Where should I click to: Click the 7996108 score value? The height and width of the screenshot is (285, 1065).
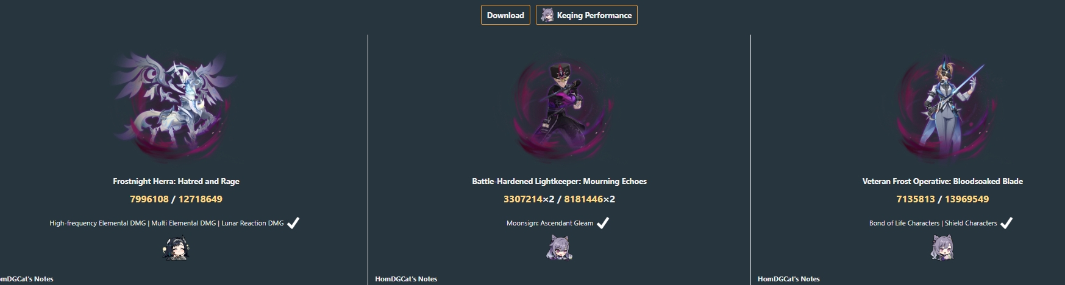click(149, 199)
